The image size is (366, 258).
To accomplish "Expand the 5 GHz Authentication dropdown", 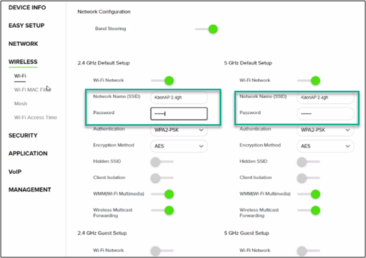I will pyautogui.click(x=325, y=130).
